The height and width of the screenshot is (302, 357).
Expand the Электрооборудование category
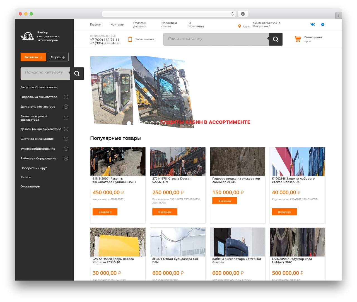(x=66, y=149)
